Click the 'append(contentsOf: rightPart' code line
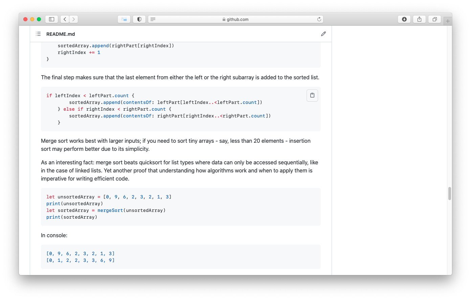Viewport: 471px width, 300px height. [170, 116]
